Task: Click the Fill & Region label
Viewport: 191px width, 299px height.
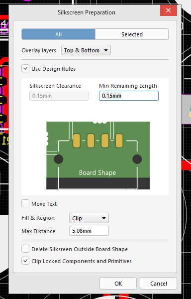Action: [38, 218]
